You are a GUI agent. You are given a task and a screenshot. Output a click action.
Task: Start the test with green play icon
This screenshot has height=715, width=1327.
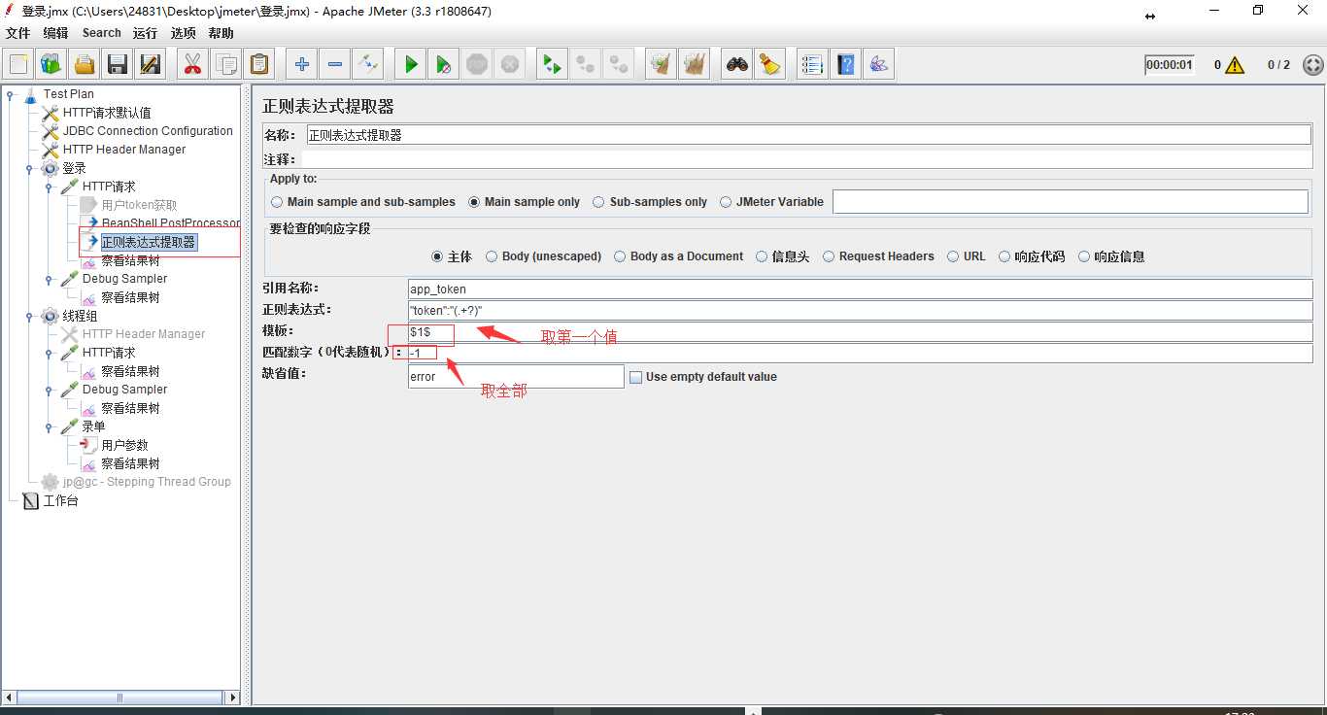[411, 64]
